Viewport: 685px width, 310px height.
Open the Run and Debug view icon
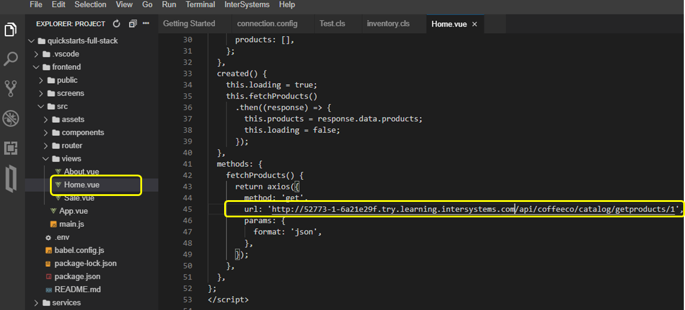(x=11, y=118)
